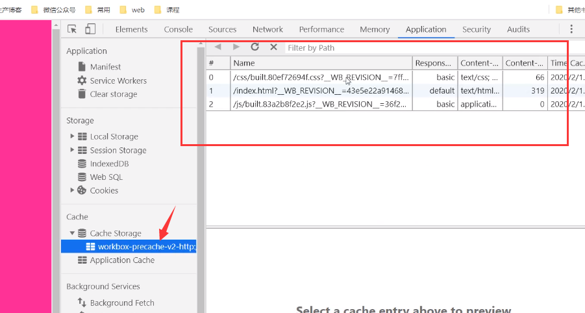Viewport: 585px width, 313px height.
Task: Select the workbox-precache-v2 cache entry
Action: [129, 247]
